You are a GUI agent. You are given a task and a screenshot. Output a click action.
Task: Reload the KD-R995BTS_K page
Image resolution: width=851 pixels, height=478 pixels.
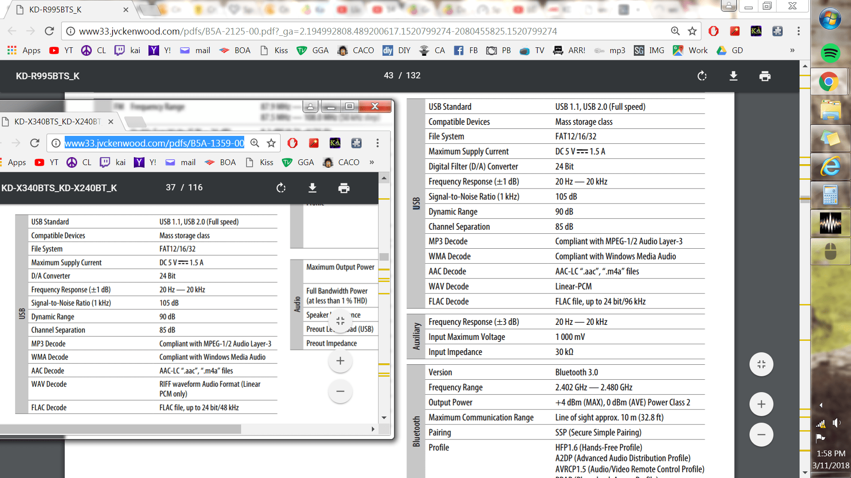coord(49,31)
